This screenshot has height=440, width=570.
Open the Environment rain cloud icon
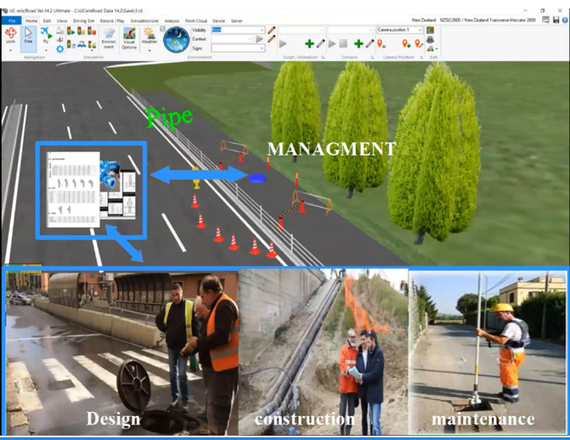[109, 34]
